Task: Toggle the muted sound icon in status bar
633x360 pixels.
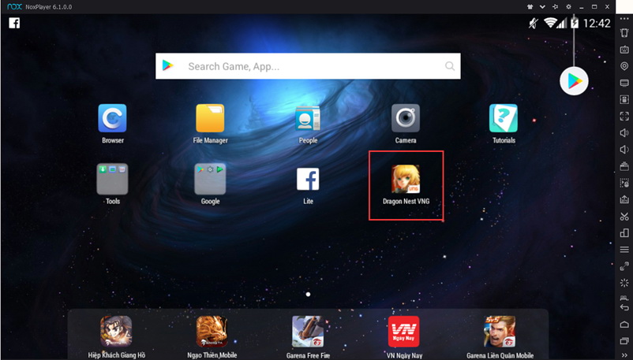Action: [534, 23]
